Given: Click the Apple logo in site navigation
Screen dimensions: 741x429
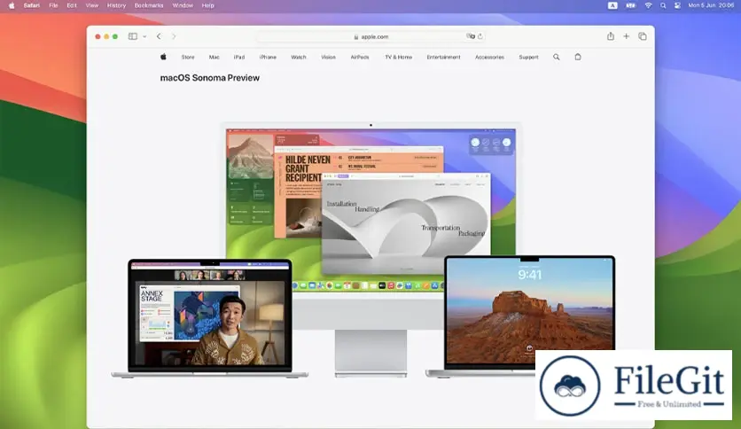Looking at the screenshot, I should click(x=163, y=57).
